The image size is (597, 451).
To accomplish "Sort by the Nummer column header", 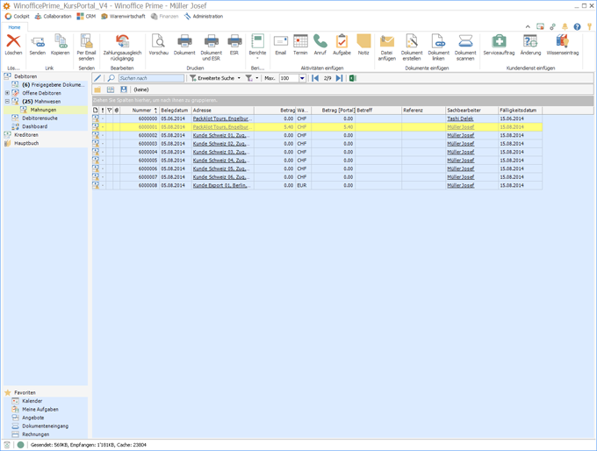I will 140,110.
